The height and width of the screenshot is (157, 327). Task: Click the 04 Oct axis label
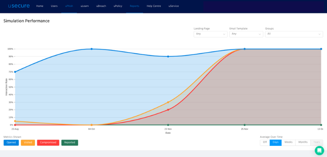coord(92,129)
